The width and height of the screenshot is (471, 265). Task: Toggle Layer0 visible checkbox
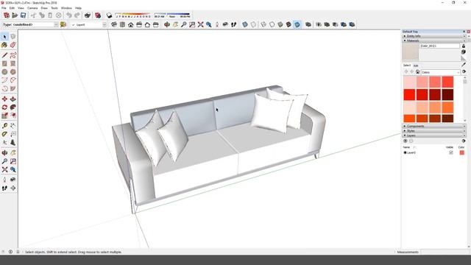pyautogui.click(x=451, y=152)
